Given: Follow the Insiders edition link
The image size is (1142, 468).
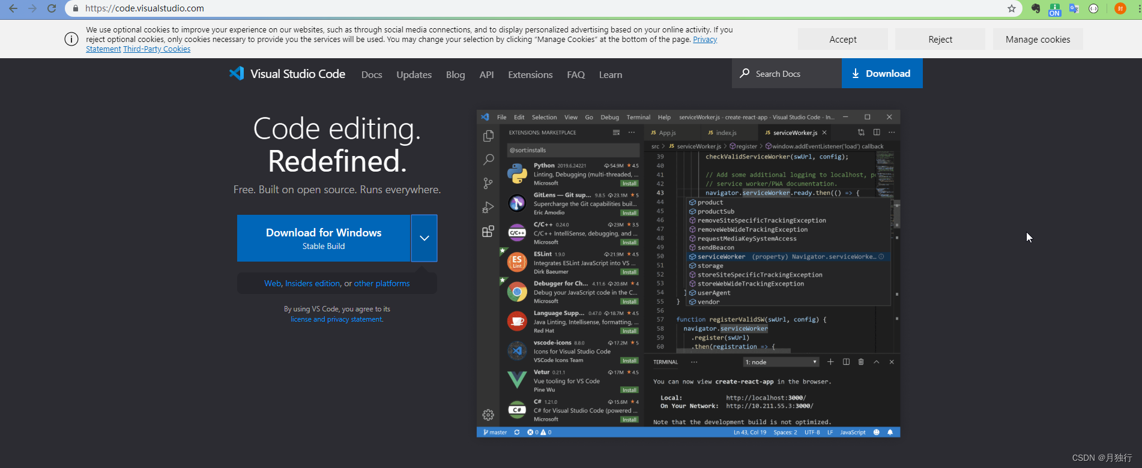Looking at the screenshot, I should (x=313, y=283).
